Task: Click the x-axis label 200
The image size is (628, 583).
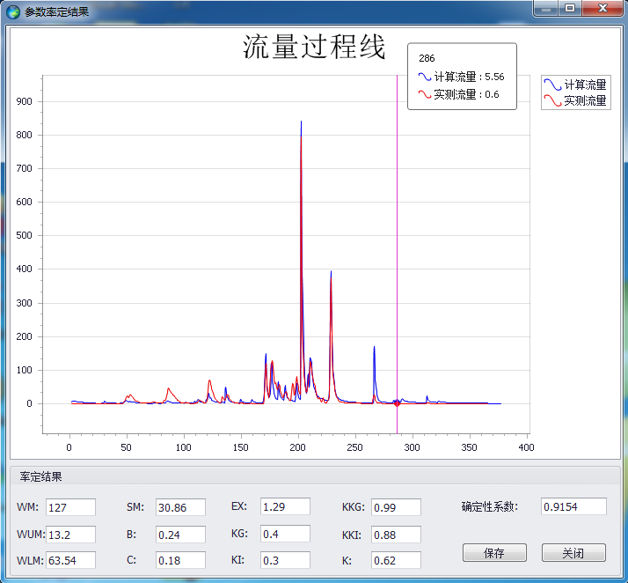Action: point(297,447)
